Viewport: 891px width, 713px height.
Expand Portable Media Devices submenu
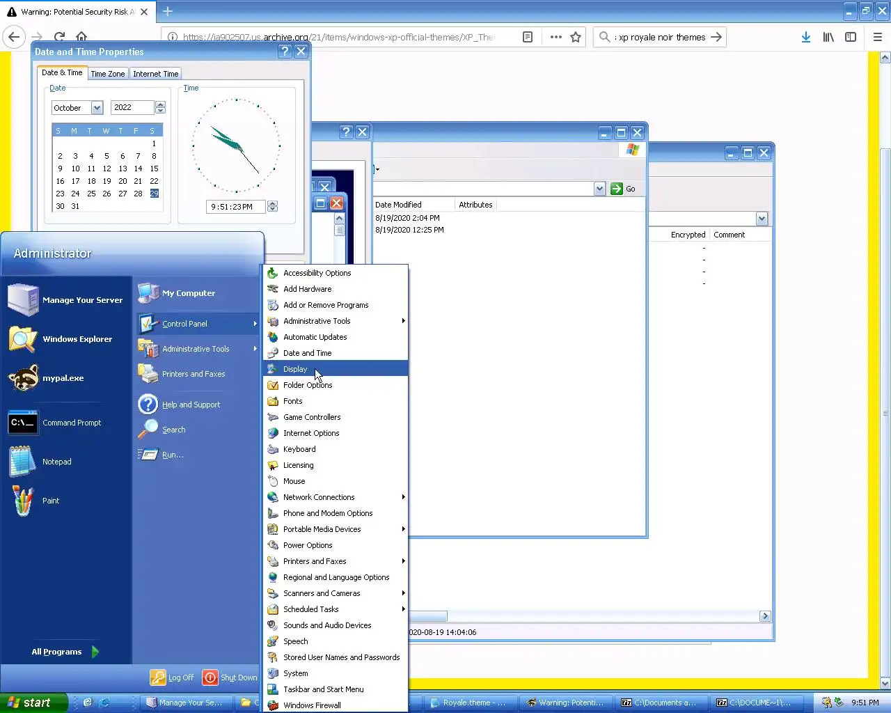336,529
